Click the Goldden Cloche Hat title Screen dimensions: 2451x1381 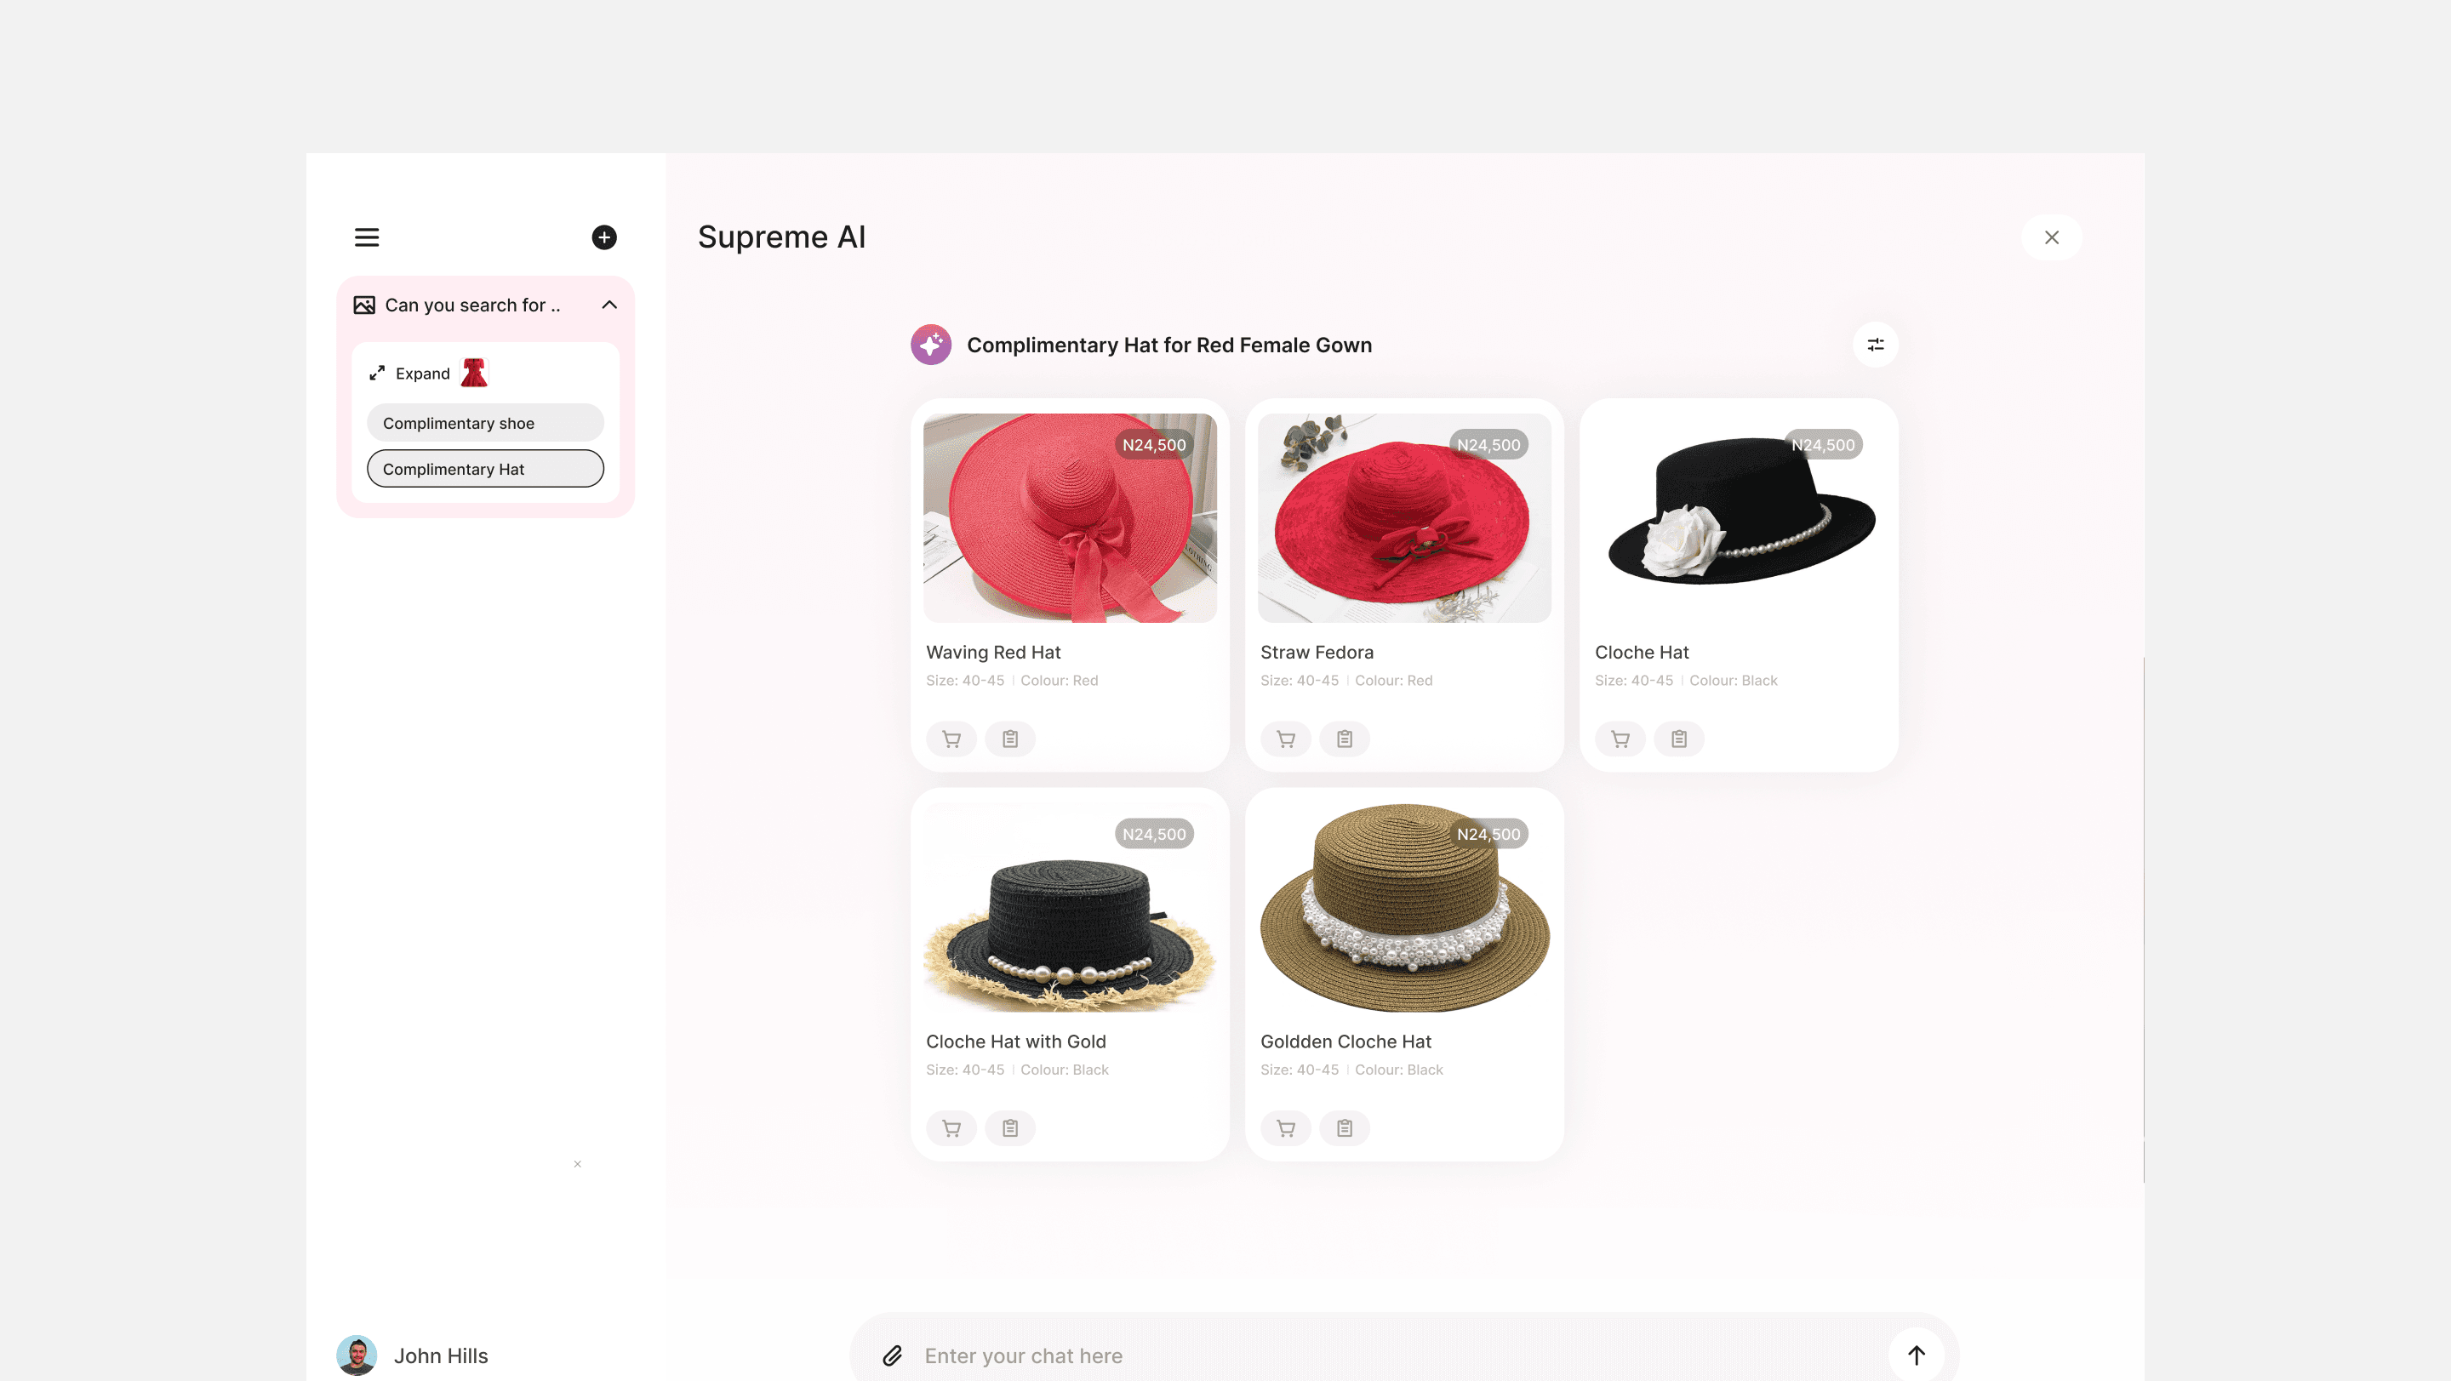pyautogui.click(x=1345, y=1041)
